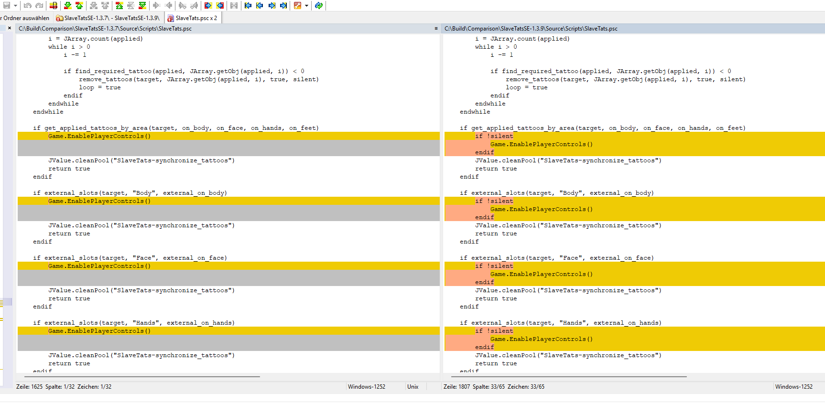This screenshot has height=403, width=825.
Task: Click the All Left copy icon
Action: (220, 6)
